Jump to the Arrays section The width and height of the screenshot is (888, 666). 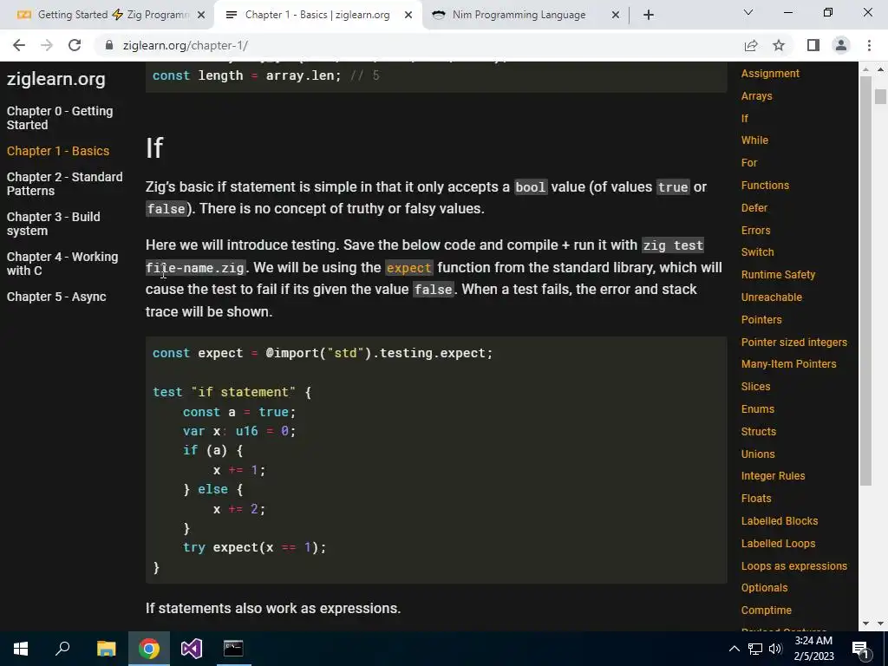(756, 96)
